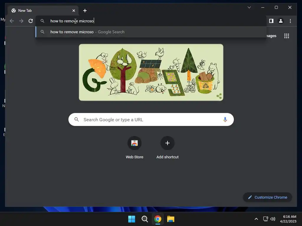Image resolution: width=302 pixels, height=226 pixels.
Task: Click the Chrome taskbar icon
Action: tap(157, 219)
